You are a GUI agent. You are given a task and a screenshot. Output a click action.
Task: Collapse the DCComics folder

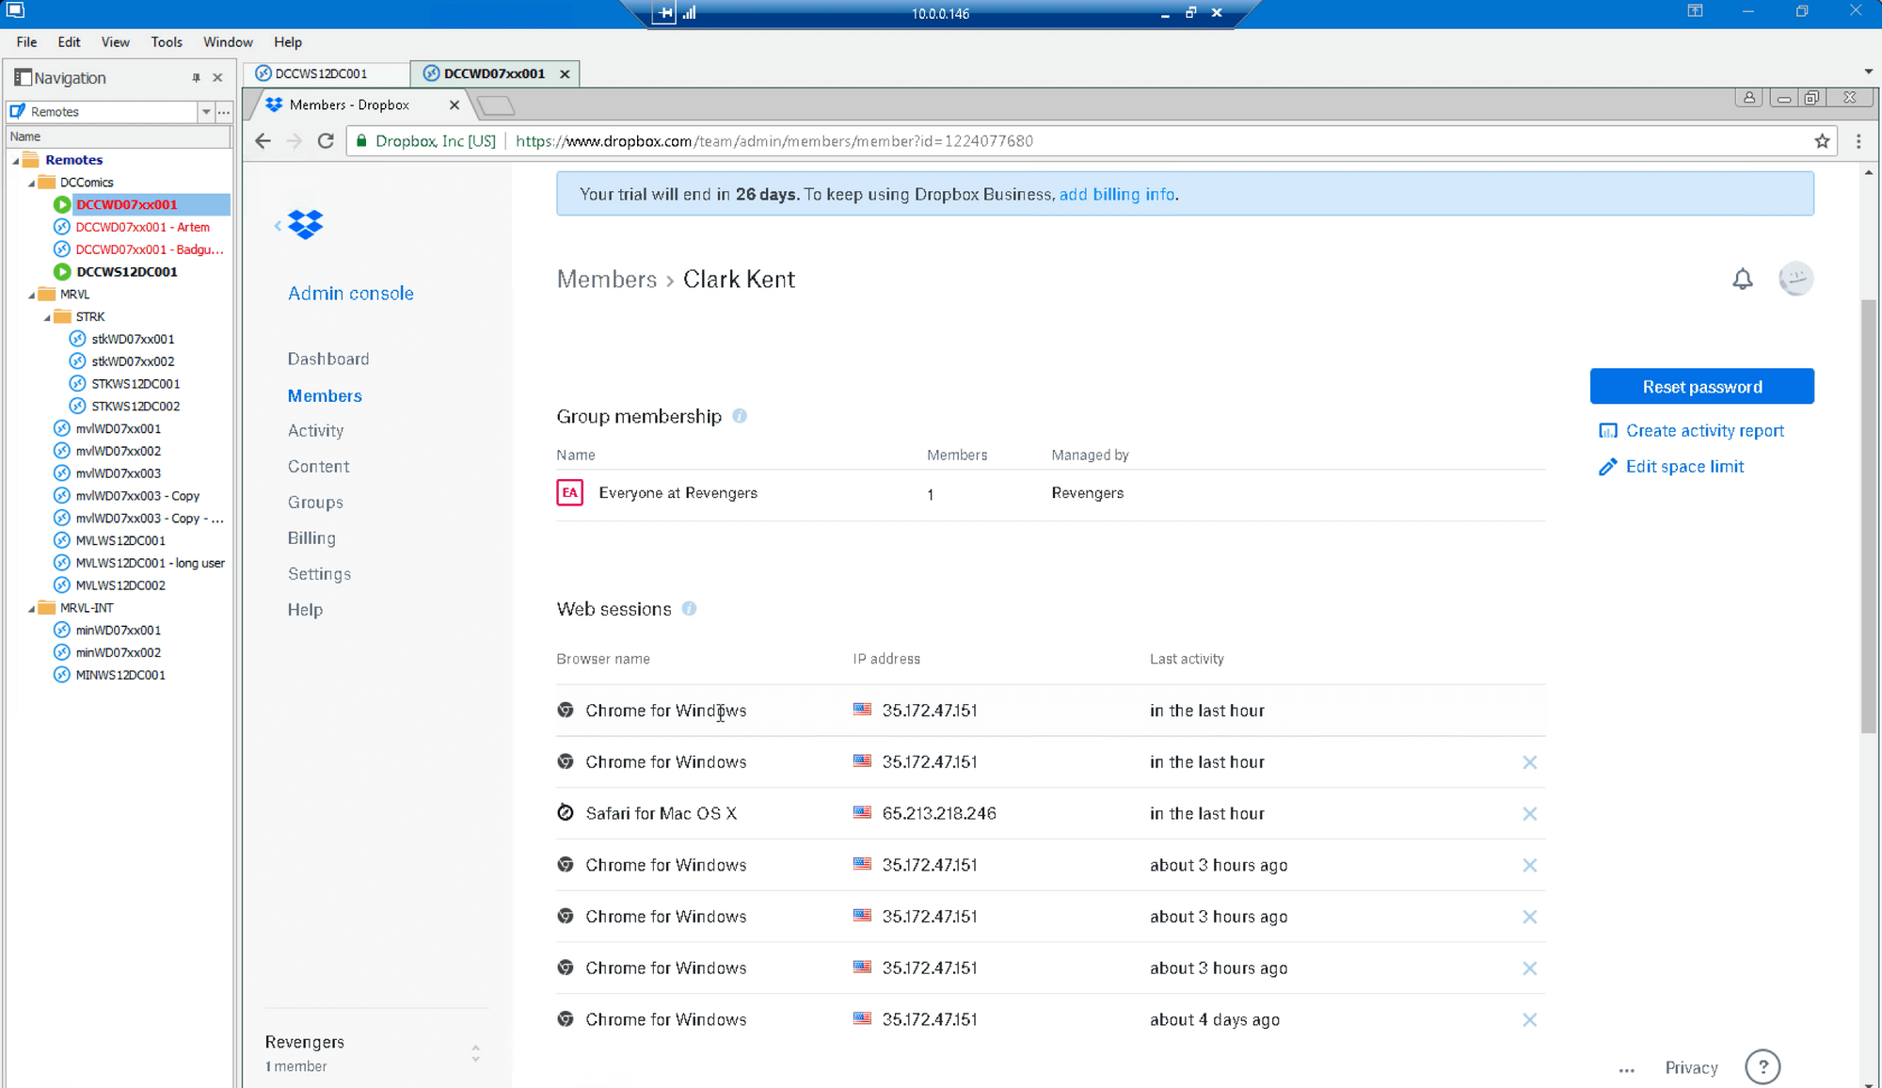[x=31, y=184]
